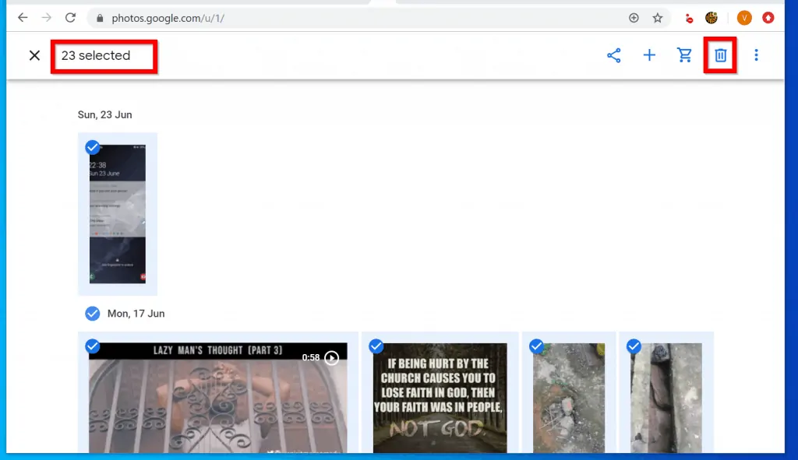798x460 pixels.
Task: Clear selection with the X icon
Action: coord(34,55)
